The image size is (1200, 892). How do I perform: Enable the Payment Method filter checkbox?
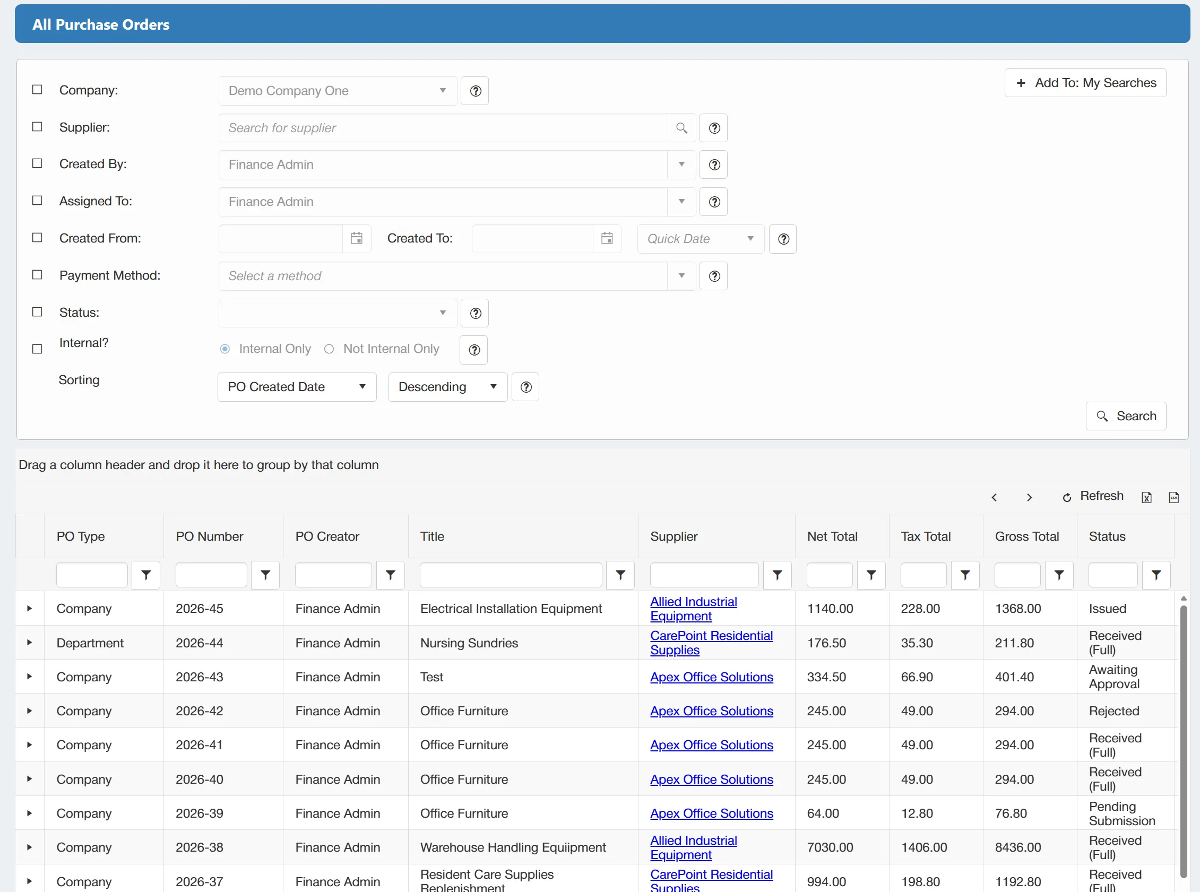[x=37, y=275]
